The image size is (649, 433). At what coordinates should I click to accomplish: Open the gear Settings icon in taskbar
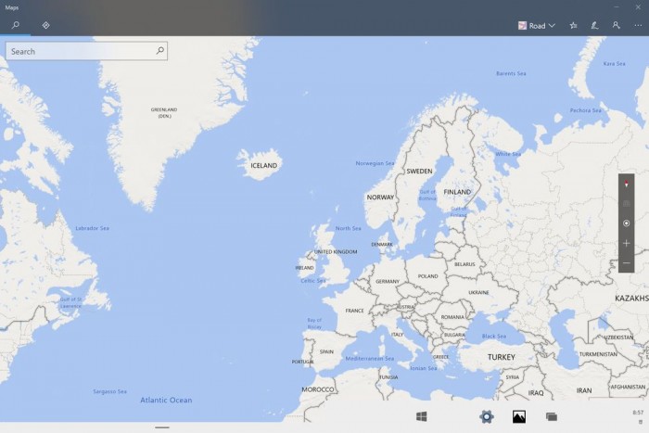point(487,416)
